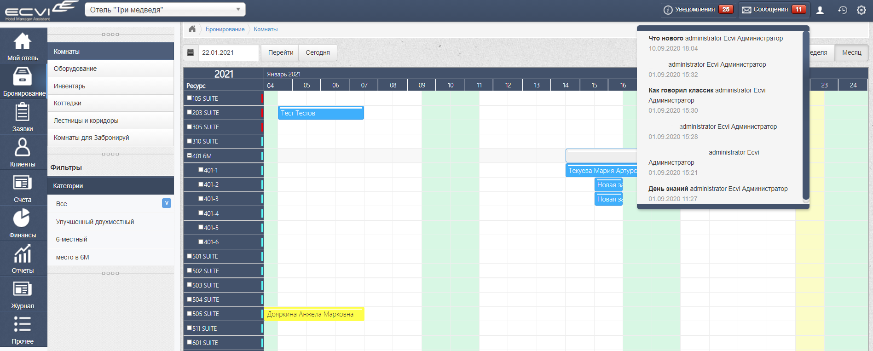Tick the 401-4 resource box
The width and height of the screenshot is (873, 351).
click(201, 213)
